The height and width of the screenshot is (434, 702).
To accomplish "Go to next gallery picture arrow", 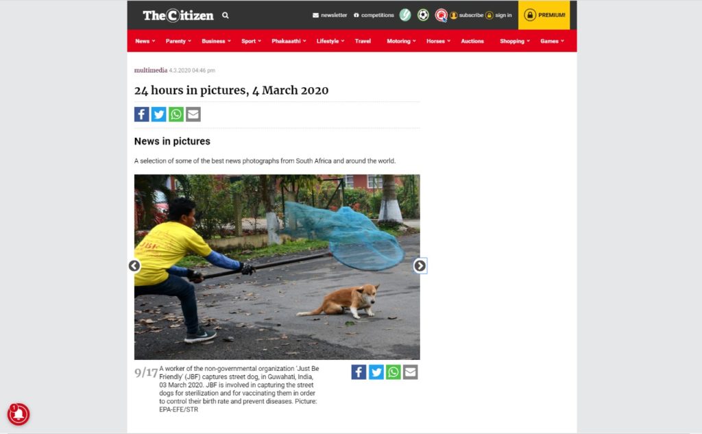I will 420,266.
